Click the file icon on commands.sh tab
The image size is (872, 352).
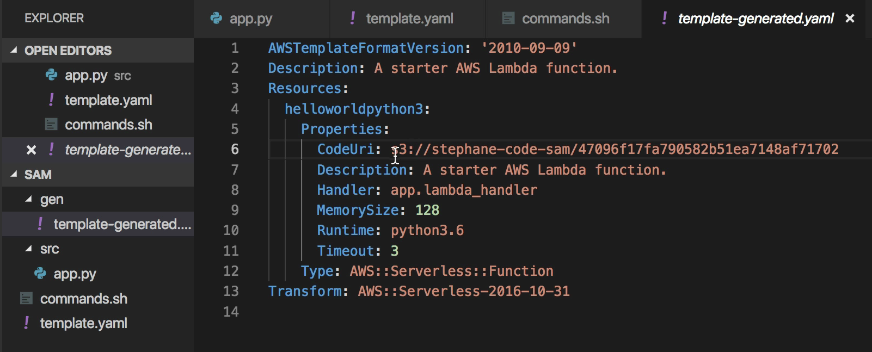(x=508, y=18)
